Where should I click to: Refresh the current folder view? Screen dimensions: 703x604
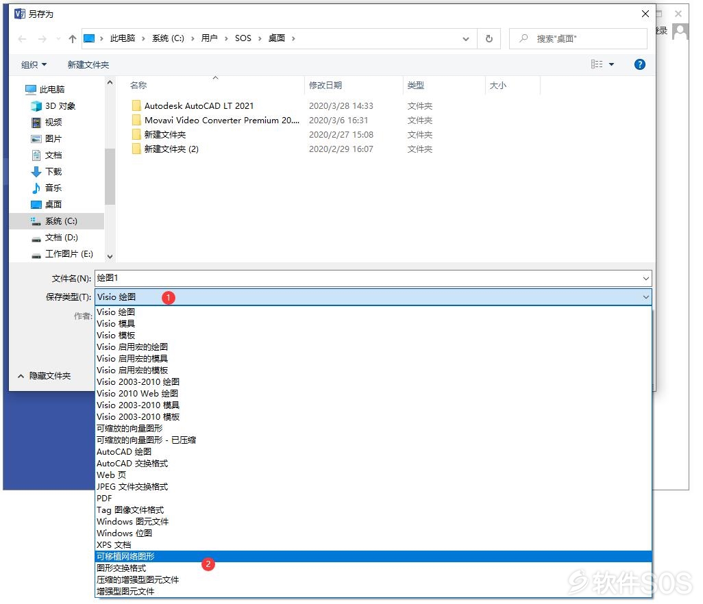click(489, 38)
